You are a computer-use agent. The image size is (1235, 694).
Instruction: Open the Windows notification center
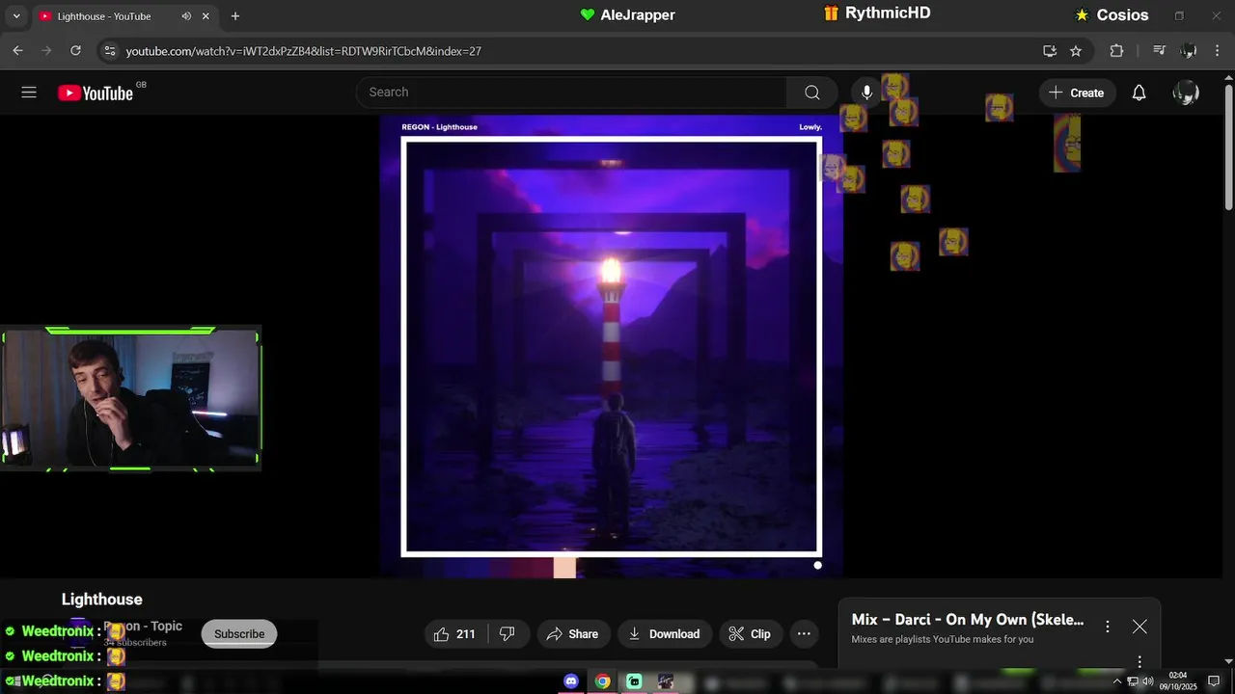point(1214,681)
